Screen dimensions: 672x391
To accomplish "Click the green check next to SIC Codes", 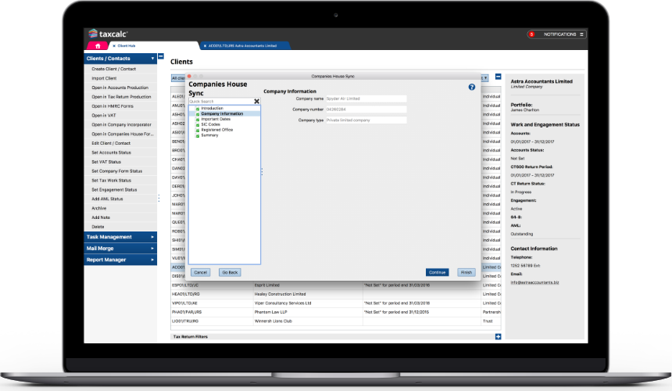I will (198, 125).
